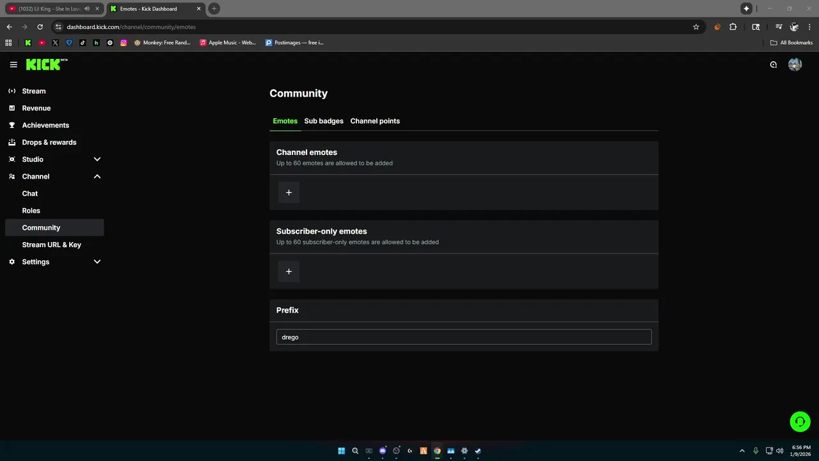Mute the YouTube tab audio icon
This screenshot has height=461, width=819.
click(87, 8)
